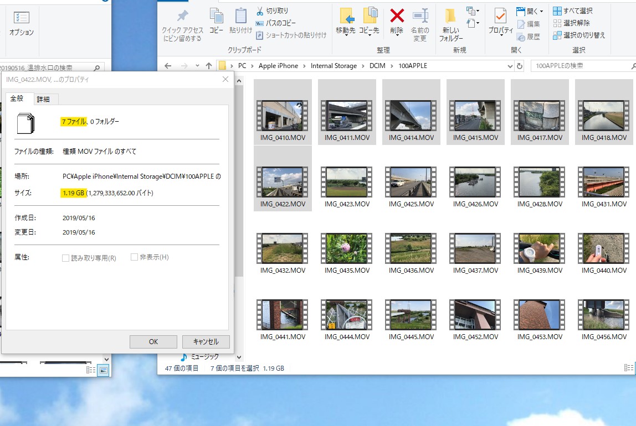Toggle the hidden attribute checkbox

(x=135, y=257)
